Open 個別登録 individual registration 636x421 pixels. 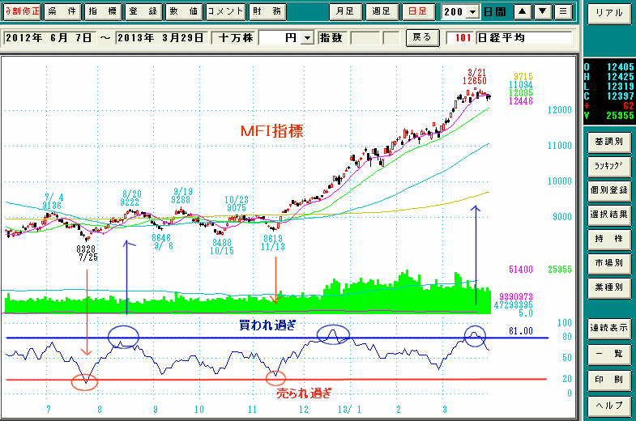point(609,191)
